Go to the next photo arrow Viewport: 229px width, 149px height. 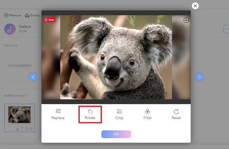click(x=199, y=77)
